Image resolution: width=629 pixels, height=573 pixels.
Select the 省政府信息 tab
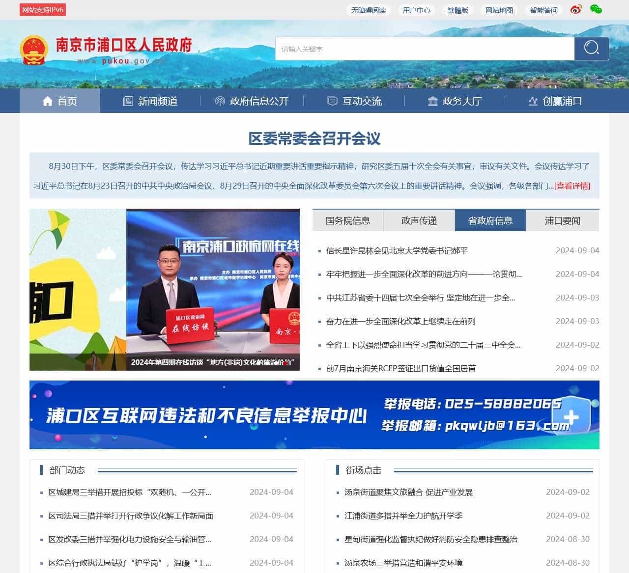click(x=490, y=220)
